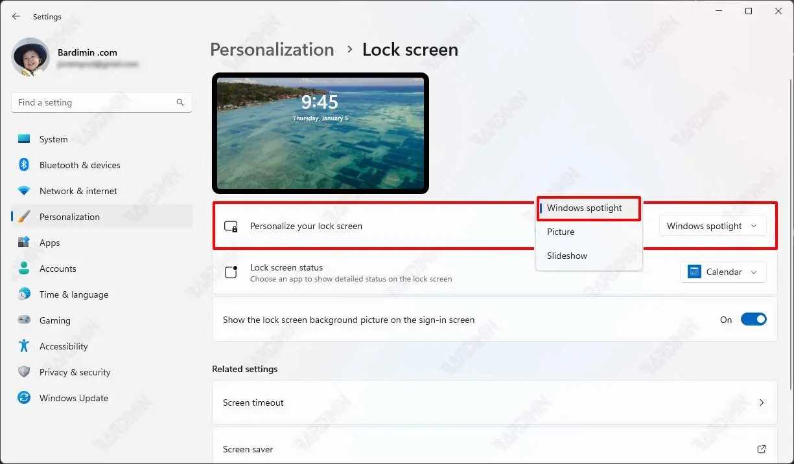Screen dimensions: 794x464
Task: Click the lock screen preview image
Action: tap(320, 133)
